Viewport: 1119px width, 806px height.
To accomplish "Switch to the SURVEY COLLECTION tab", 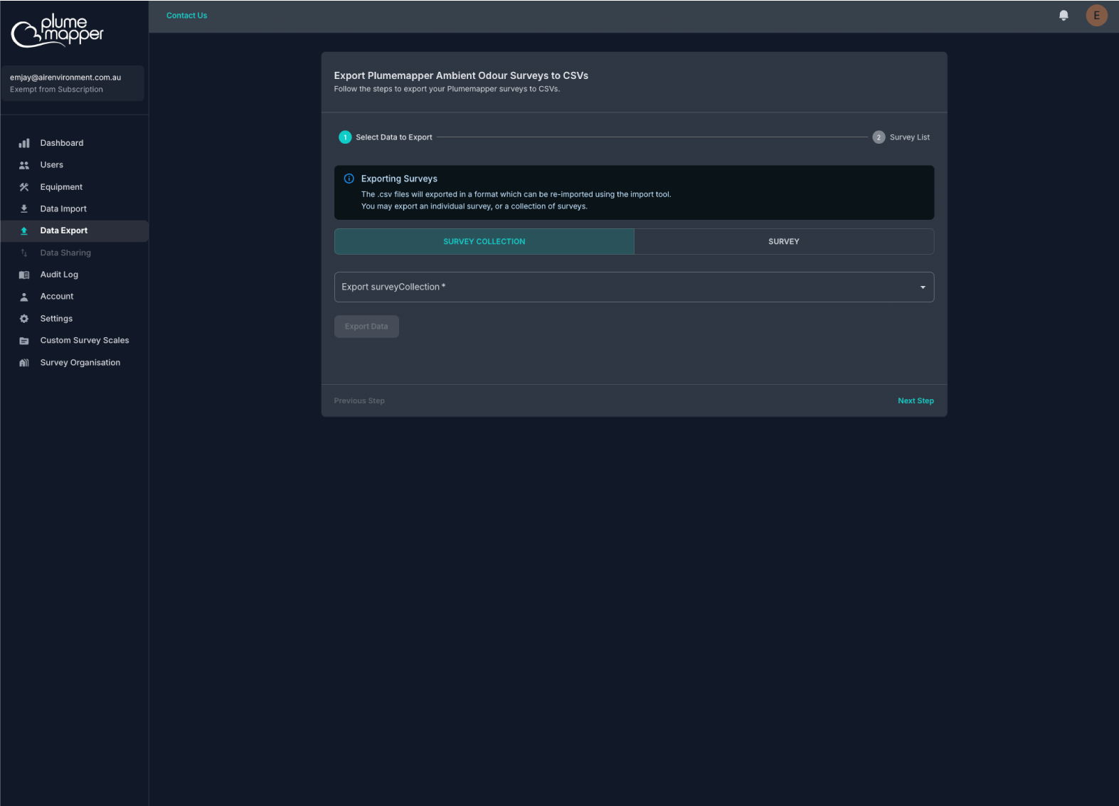I will pos(484,242).
